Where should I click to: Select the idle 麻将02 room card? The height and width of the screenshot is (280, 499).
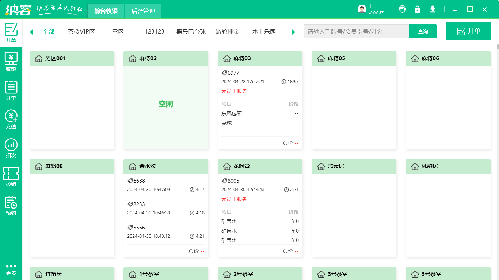tap(166, 104)
